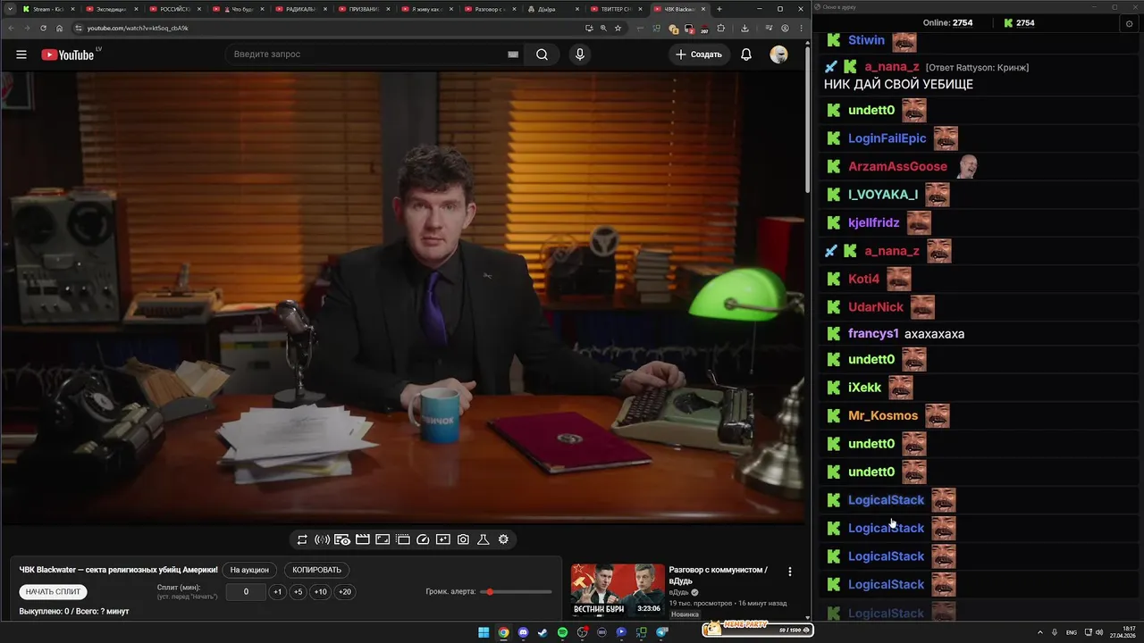
Task: Add twenty minutes with the +20 button
Action: 344,591
